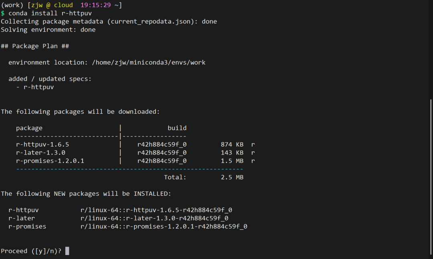The image size is (433, 259).
Task: Click the 'conda install r-httpuv' command text
Action: click(x=50, y=13)
